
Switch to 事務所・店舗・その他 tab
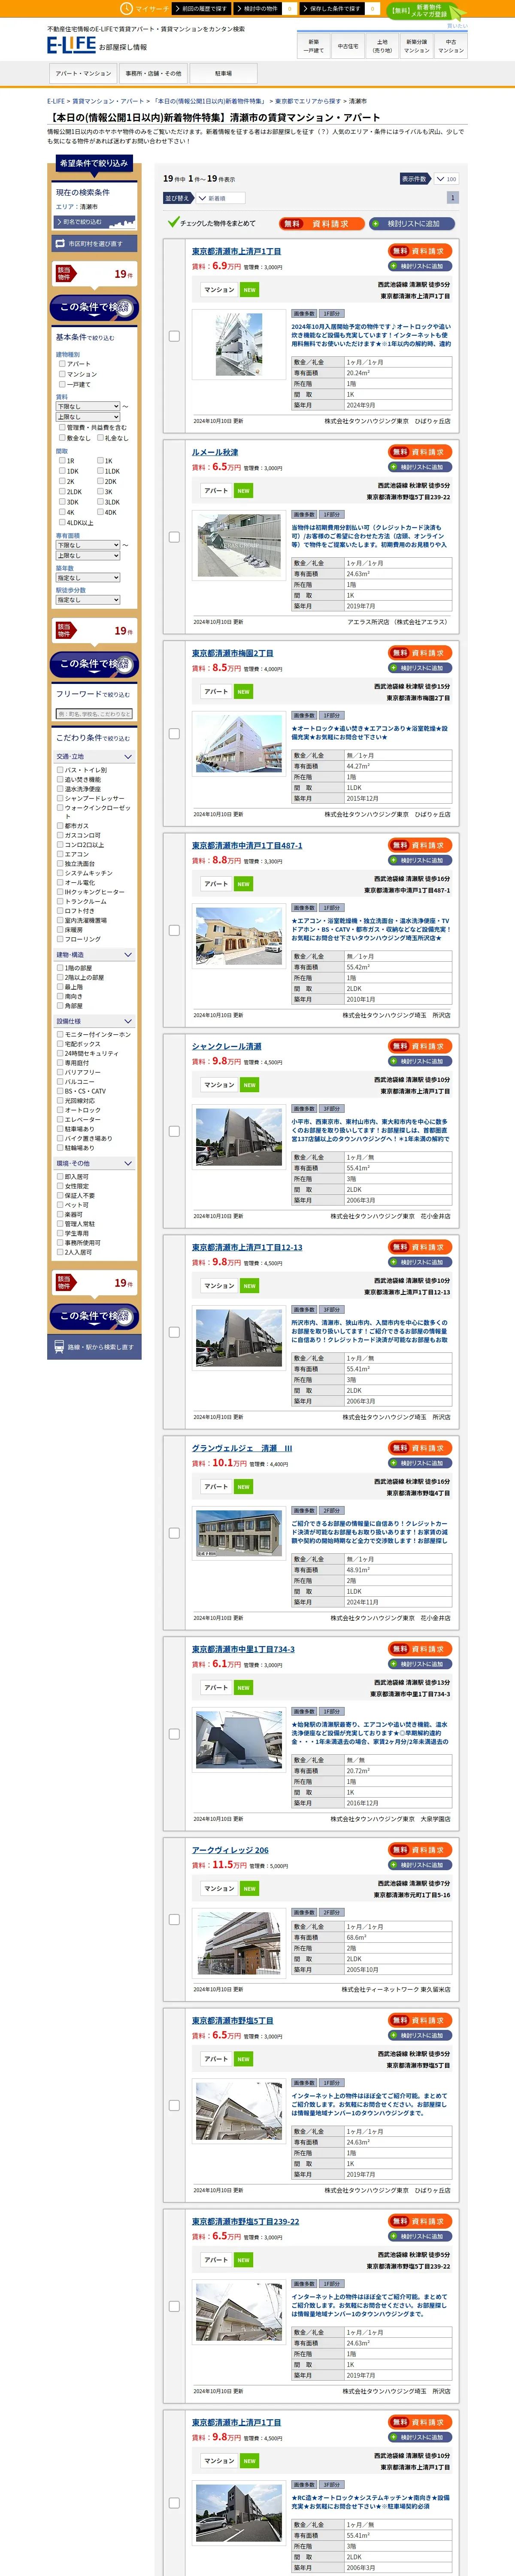coord(153,73)
